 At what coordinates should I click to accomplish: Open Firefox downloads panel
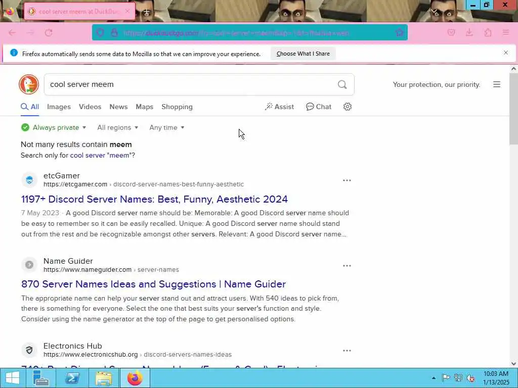(x=469, y=32)
